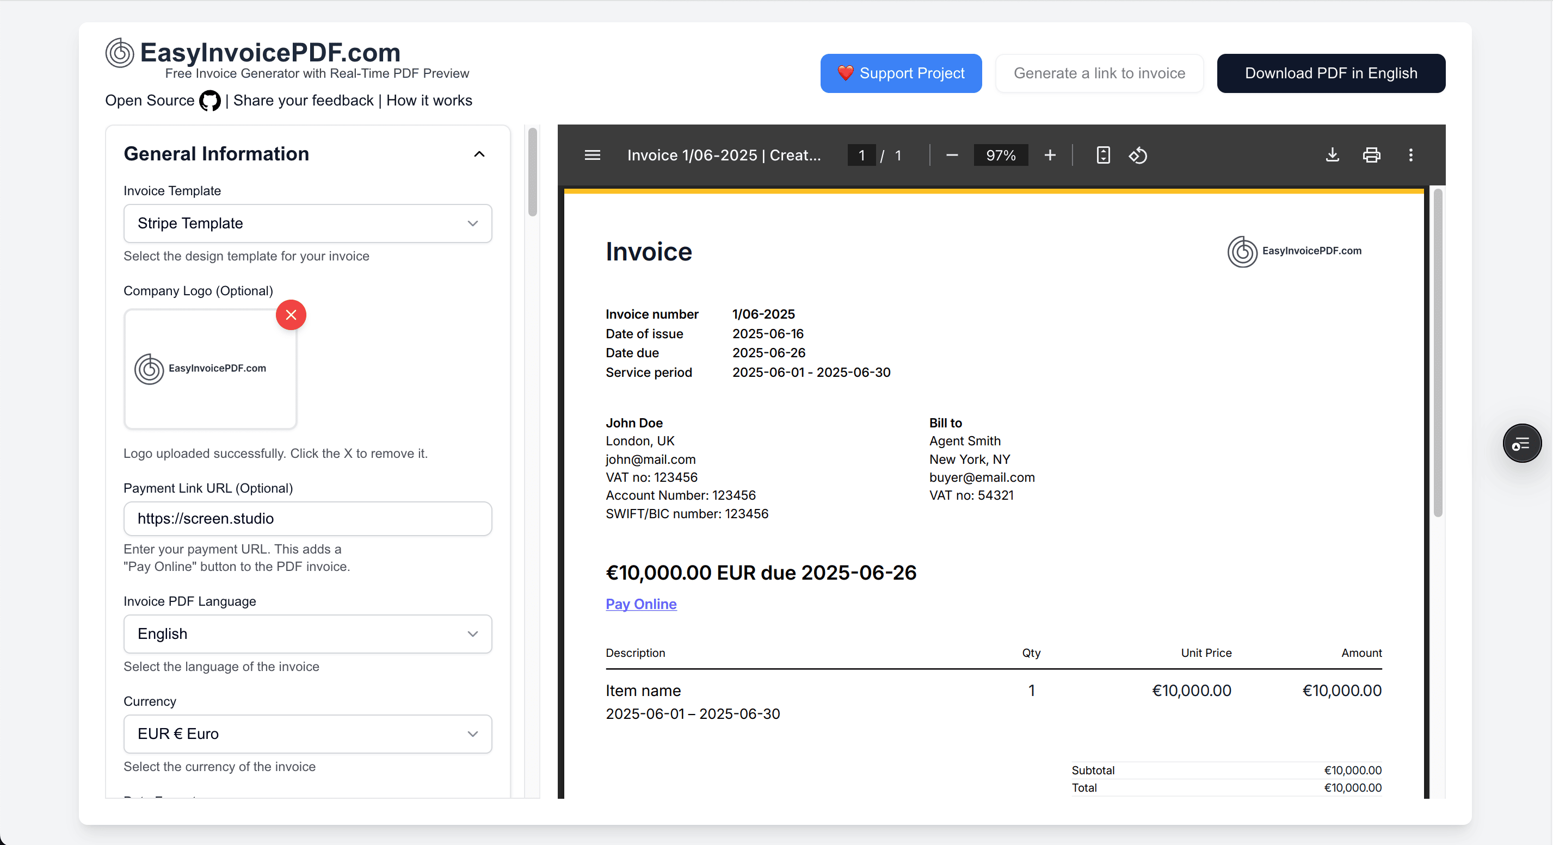Image resolution: width=1553 pixels, height=845 pixels.
Task: Click the PDF title 'Invoice 1/06-2025 | Creat...'
Action: 724,156
